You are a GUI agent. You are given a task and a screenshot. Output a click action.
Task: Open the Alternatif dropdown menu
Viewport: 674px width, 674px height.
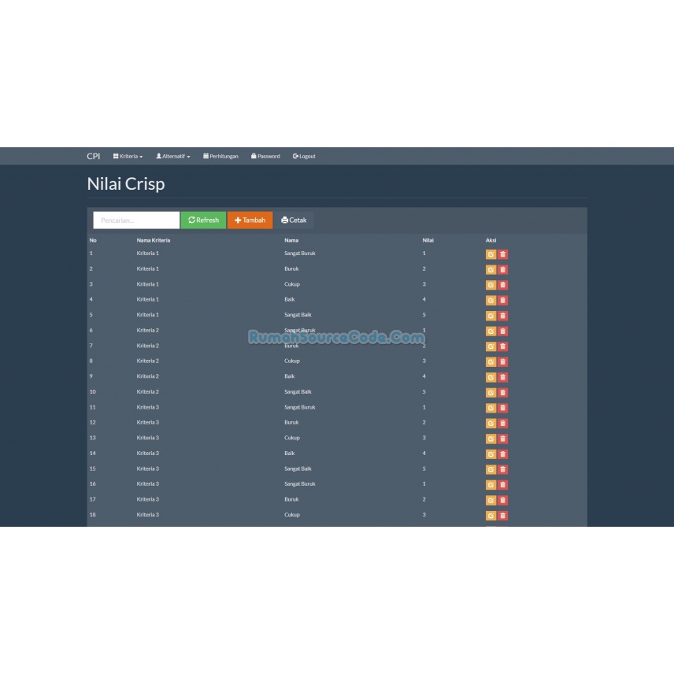click(172, 156)
